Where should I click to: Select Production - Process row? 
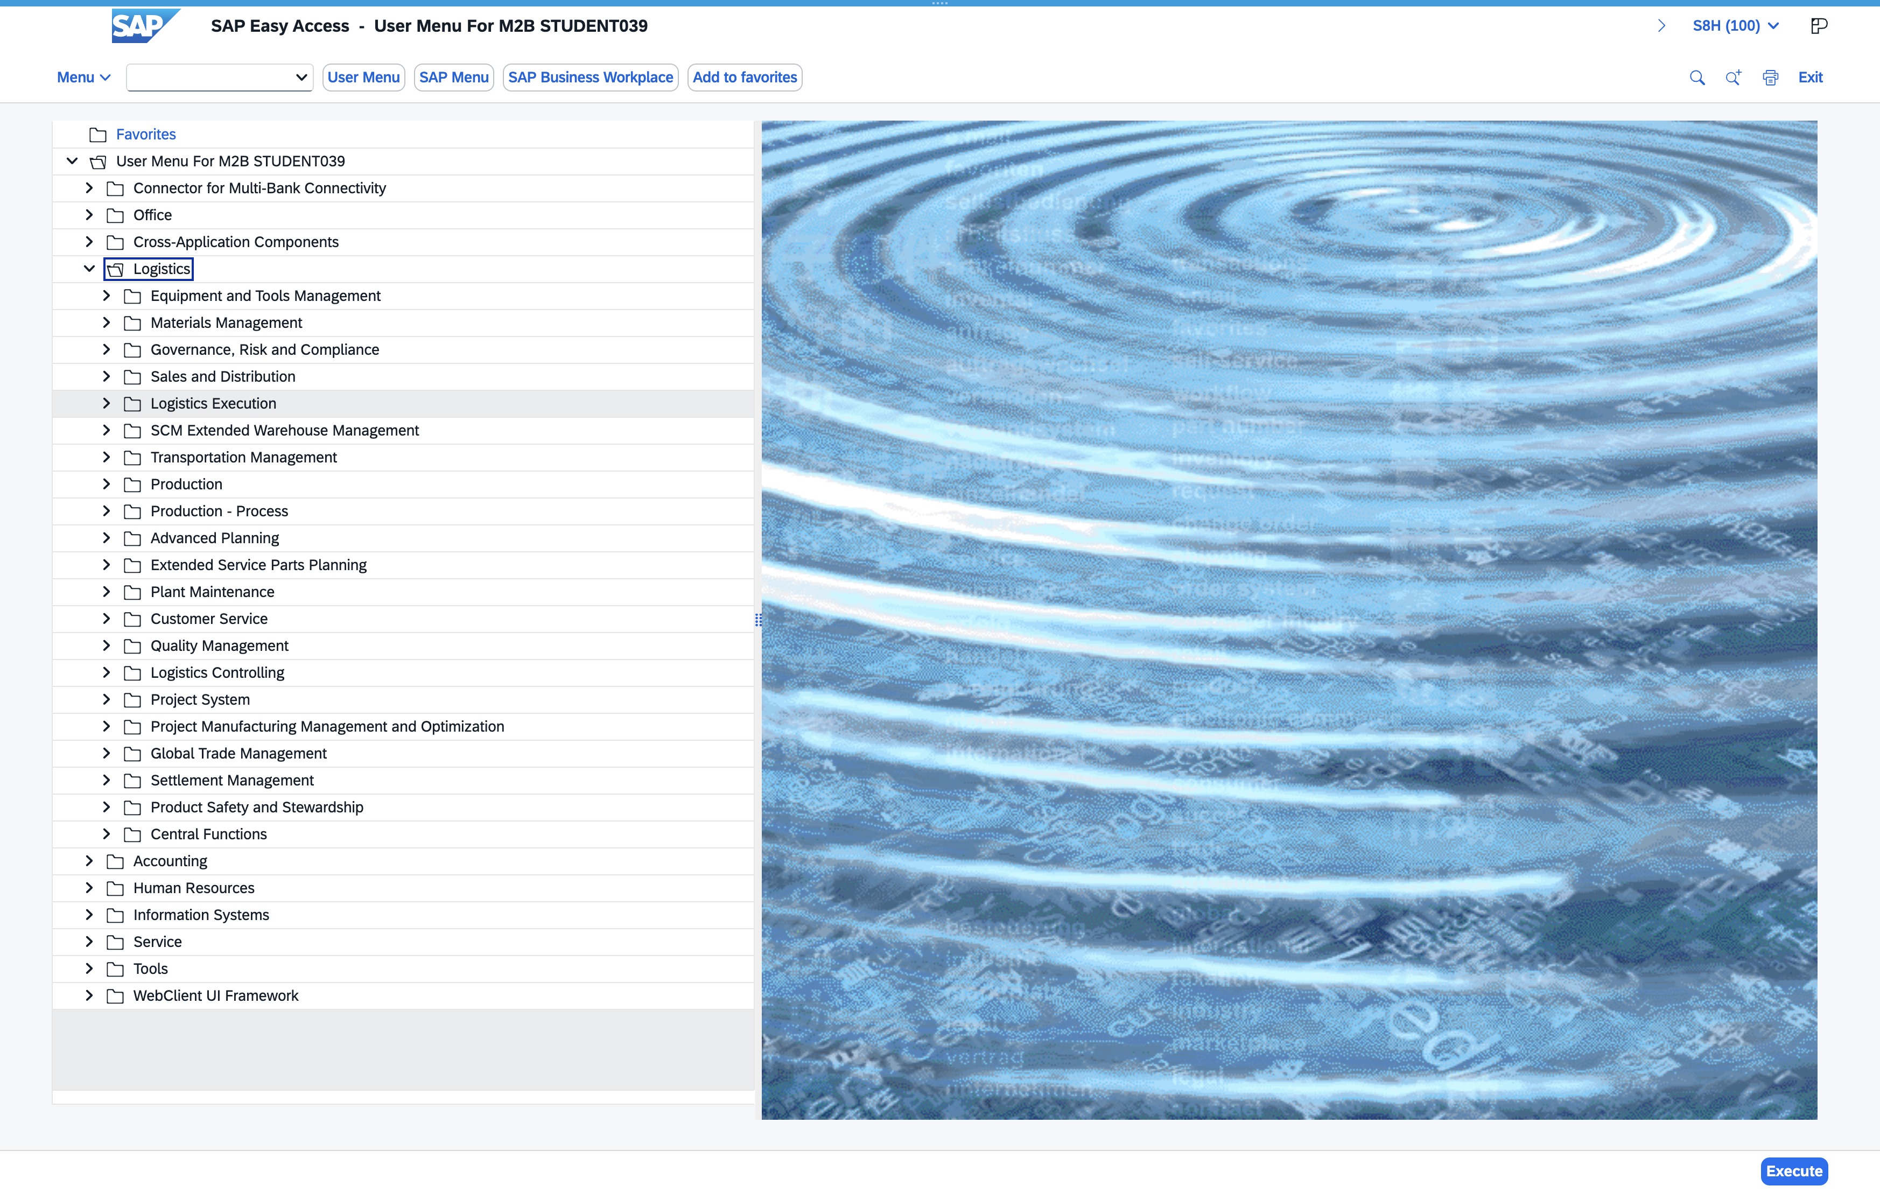pos(403,511)
